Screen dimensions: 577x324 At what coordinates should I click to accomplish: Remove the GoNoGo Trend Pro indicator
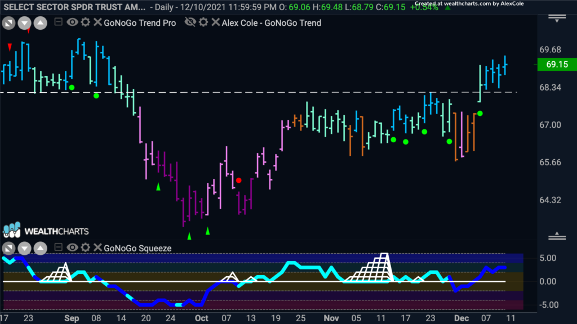pyautogui.click(x=97, y=22)
